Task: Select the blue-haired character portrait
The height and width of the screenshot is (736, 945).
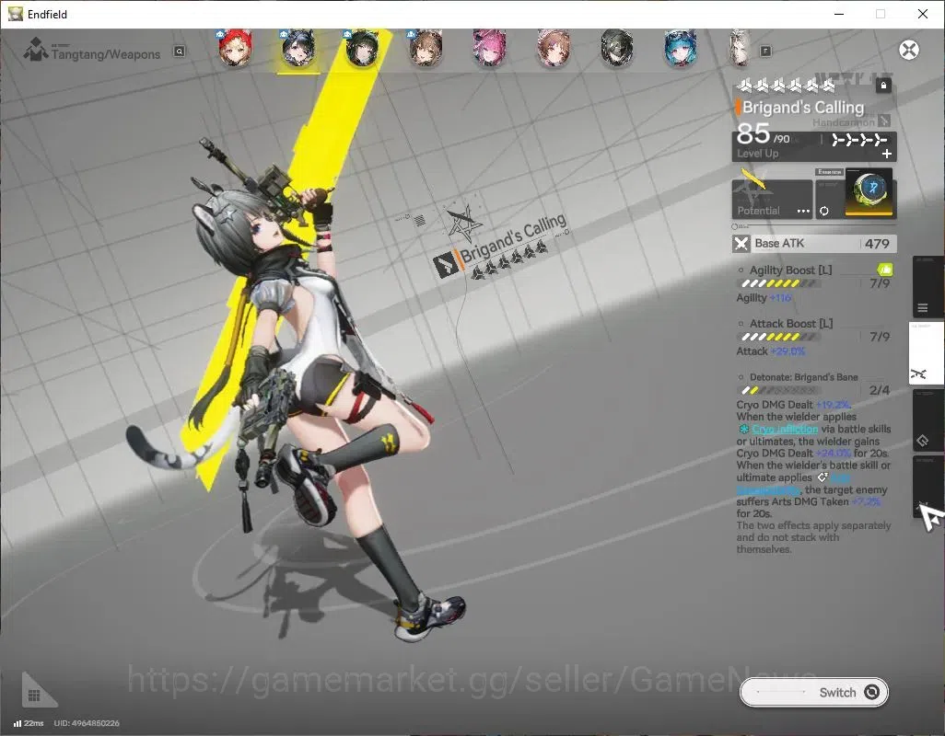Action: pyautogui.click(x=681, y=48)
